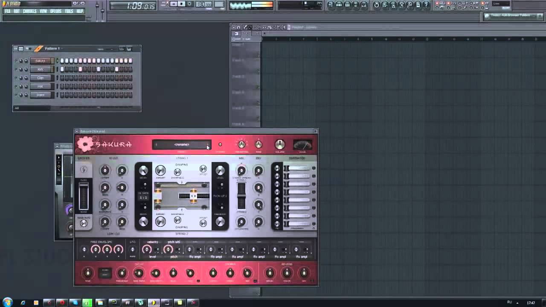Open the Sakura '<noname>' preset selector
Viewport: 546px width, 307px height.
point(182,145)
